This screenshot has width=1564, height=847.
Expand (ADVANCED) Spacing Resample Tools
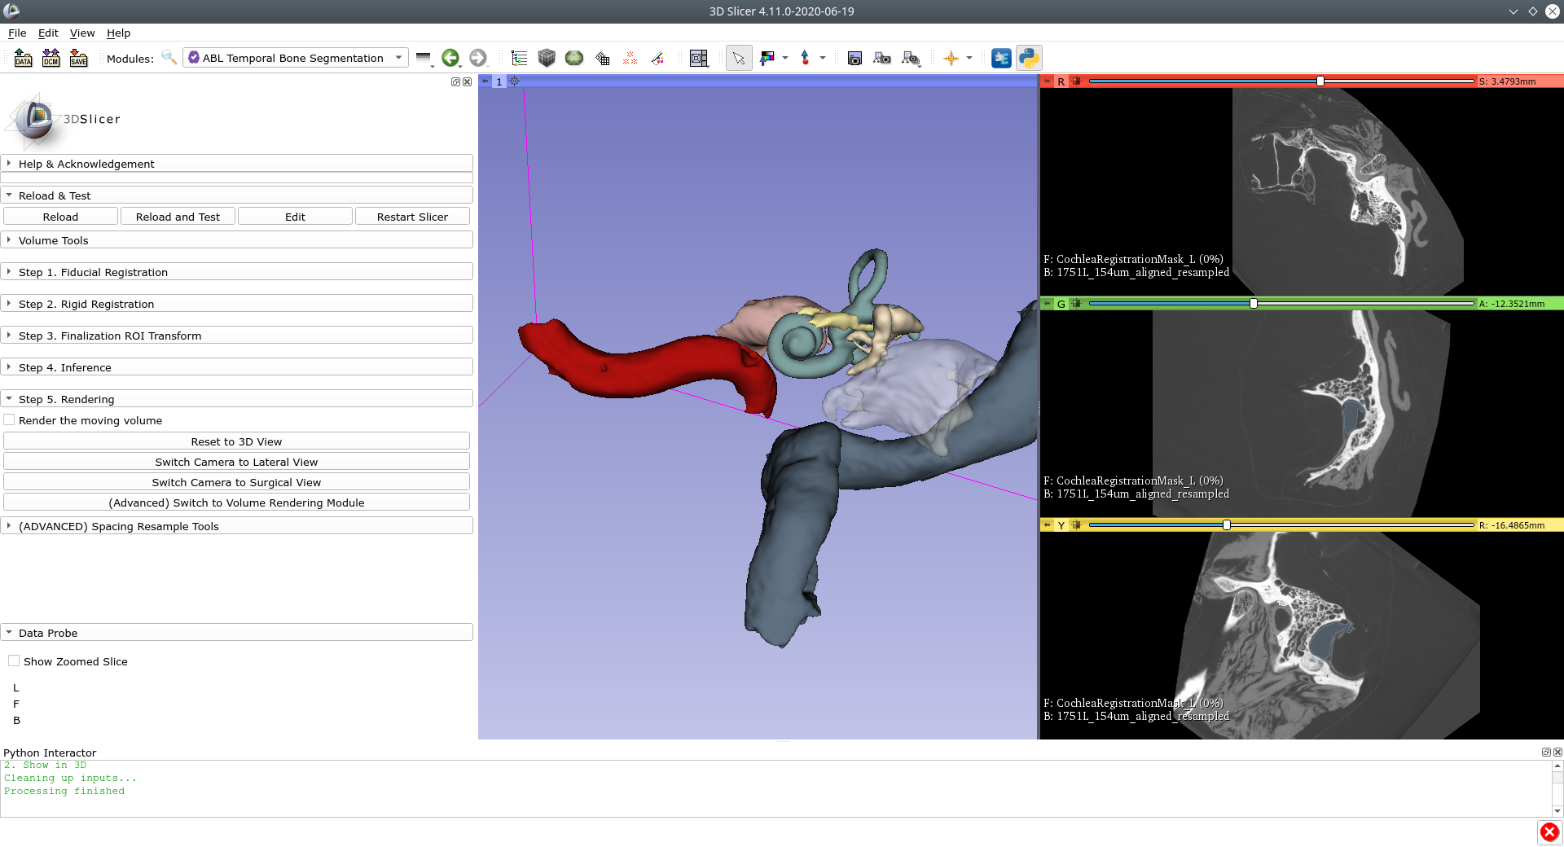[x=237, y=526]
